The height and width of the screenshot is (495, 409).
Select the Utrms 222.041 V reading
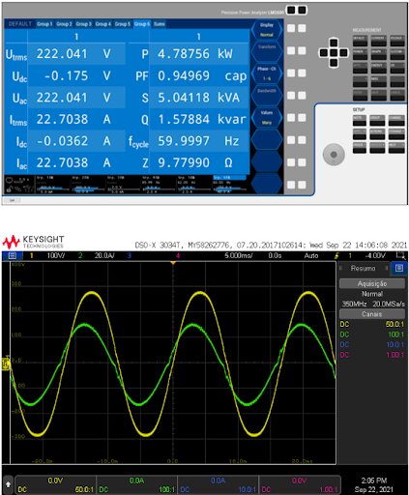[x=66, y=54]
